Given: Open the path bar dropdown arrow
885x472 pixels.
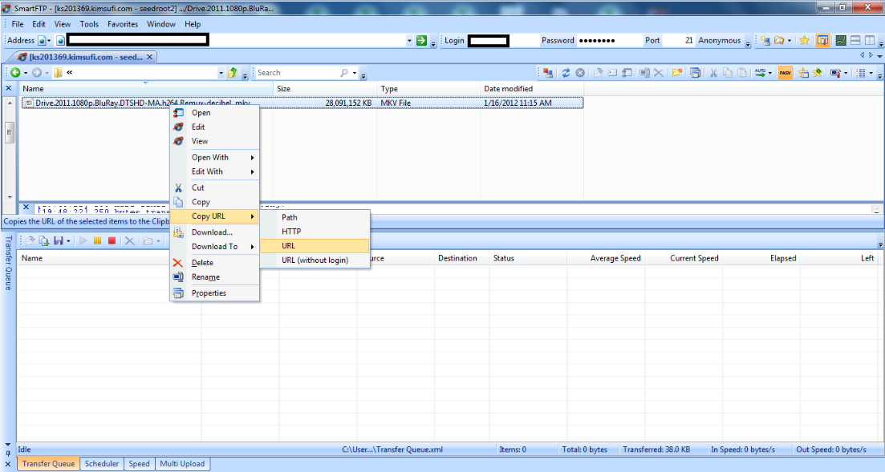Looking at the screenshot, I should click(221, 73).
